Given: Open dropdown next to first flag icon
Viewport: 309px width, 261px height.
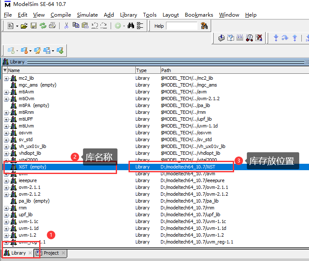Looking at the screenshot, I should point(17,51).
